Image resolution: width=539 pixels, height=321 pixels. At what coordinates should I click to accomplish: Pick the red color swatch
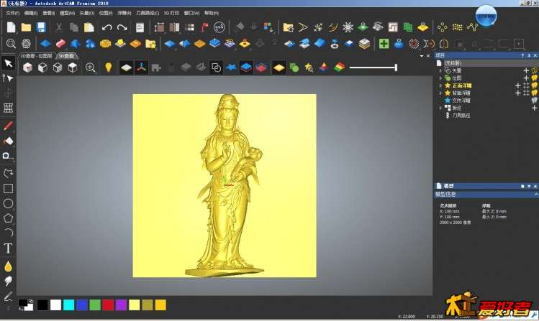pos(108,305)
